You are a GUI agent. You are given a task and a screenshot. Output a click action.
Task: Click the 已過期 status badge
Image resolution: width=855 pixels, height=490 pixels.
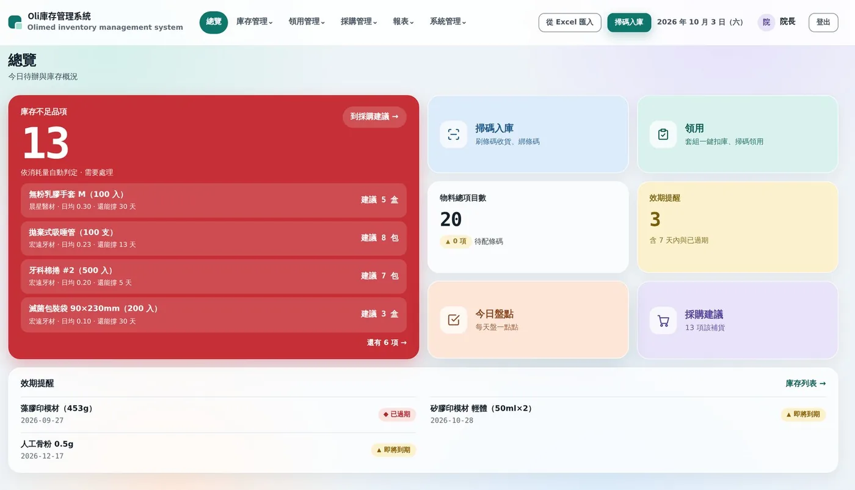(x=397, y=414)
